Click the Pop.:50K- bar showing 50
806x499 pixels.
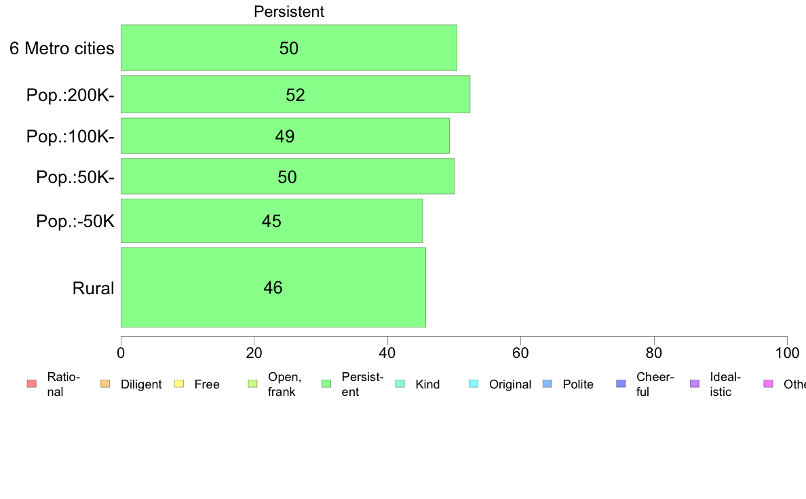[x=288, y=176]
